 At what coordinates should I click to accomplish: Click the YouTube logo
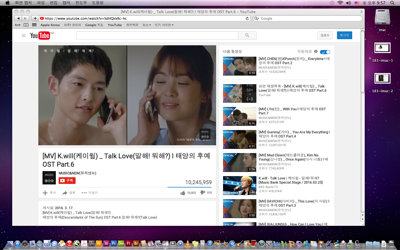pos(40,36)
